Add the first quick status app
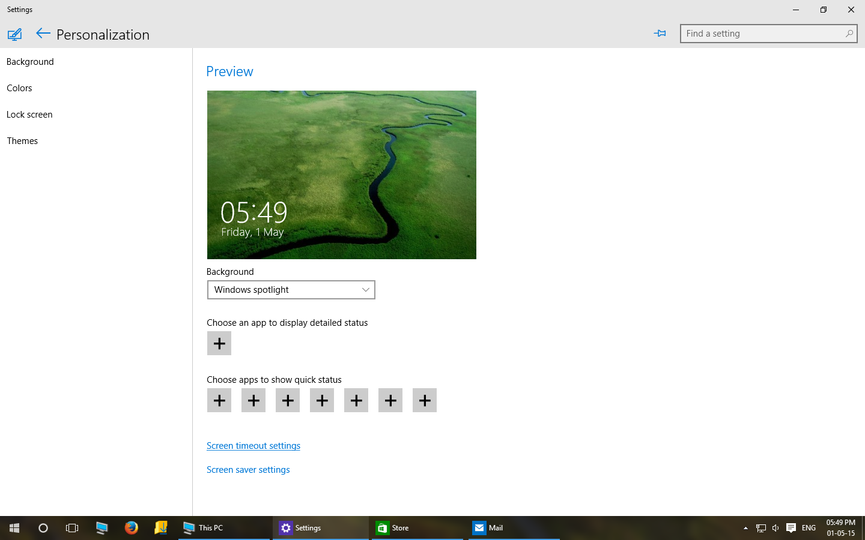This screenshot has width=865, height=540. pos(219,400)
